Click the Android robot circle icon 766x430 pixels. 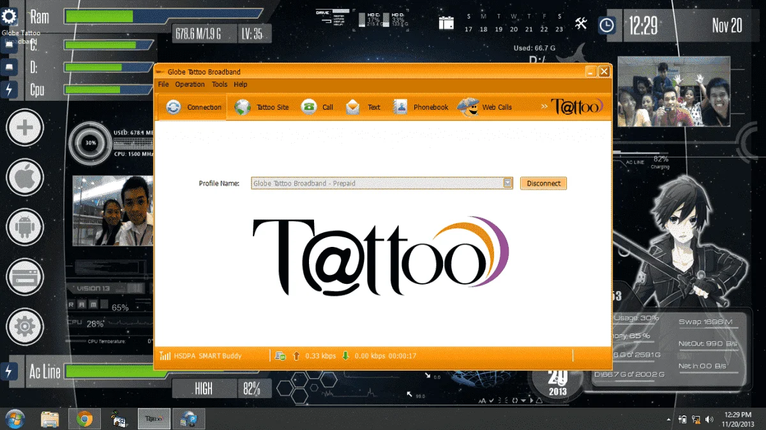point(25,227)
